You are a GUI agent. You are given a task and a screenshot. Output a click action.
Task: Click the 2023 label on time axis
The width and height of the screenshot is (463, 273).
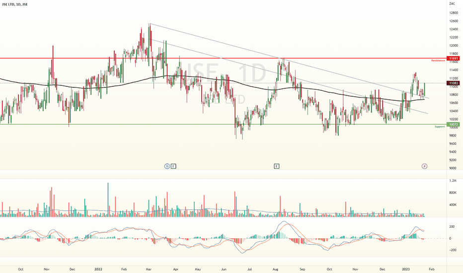pyautogui.click(x=406, y=269)
